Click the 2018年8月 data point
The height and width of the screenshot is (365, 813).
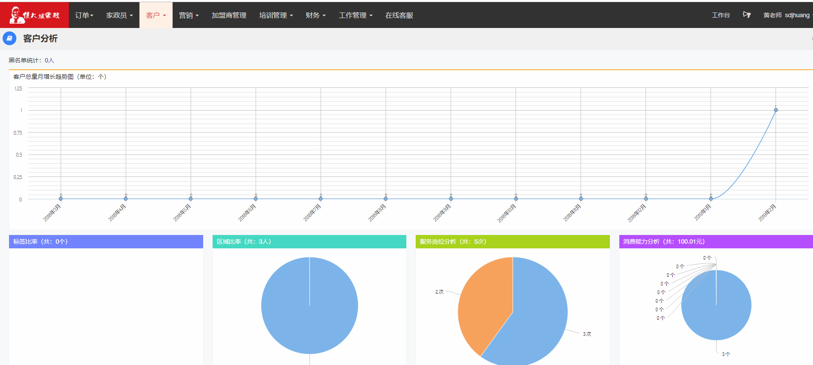pyautogui.click(x=386, y=199)
